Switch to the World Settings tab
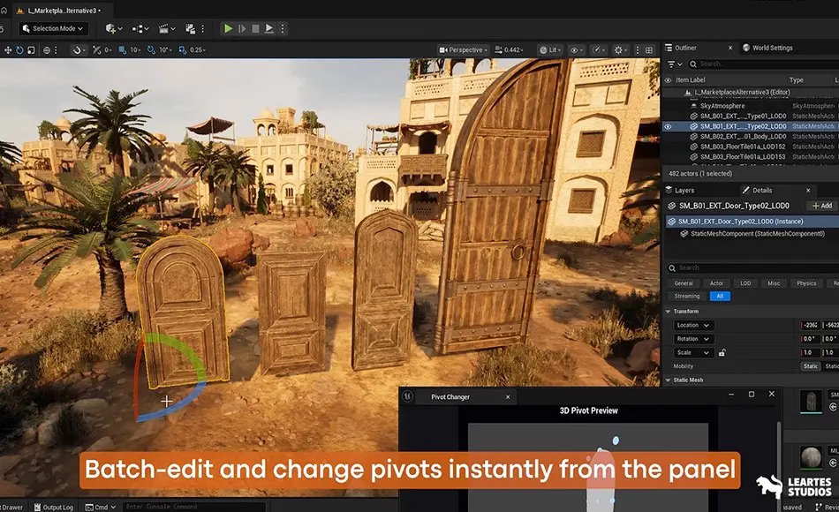 [772, 48]
